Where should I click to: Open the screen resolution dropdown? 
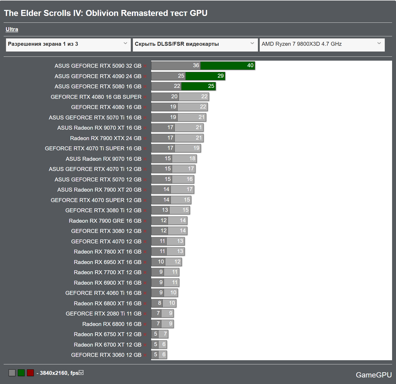point(68,45)
